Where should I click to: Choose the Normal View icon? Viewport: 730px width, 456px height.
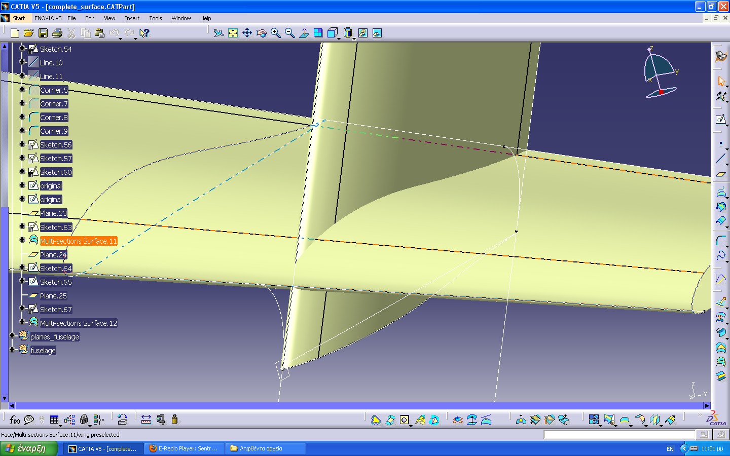point(304,33)
